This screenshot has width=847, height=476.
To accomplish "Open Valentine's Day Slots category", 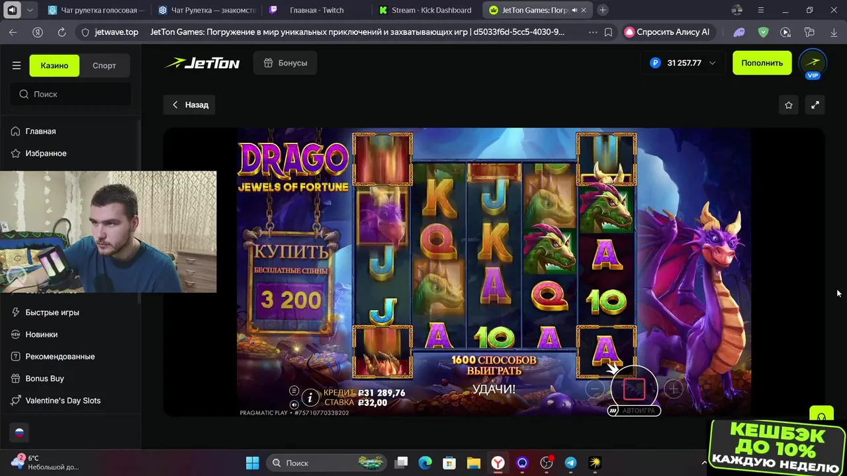I will tap(63, 400).
